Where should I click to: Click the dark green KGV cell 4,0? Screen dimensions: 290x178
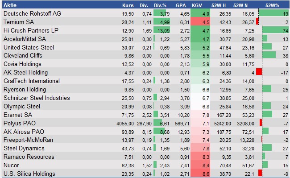pyautogui.click(x=200, y=13)
